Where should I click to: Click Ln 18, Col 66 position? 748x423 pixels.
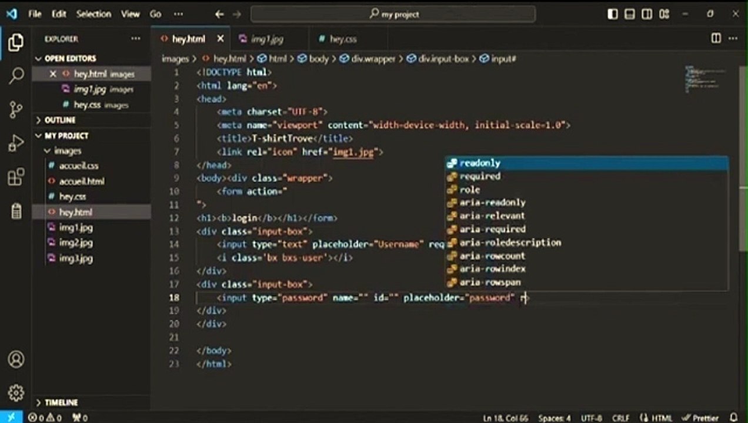tap(506, 418)
